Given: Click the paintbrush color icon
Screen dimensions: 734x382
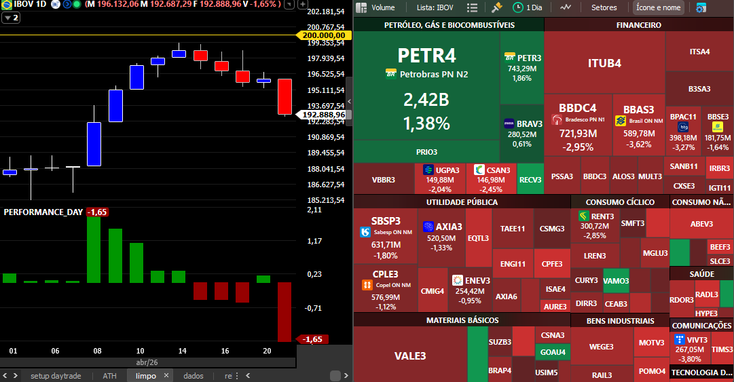Looking at the screenshot, I should 496,7.
